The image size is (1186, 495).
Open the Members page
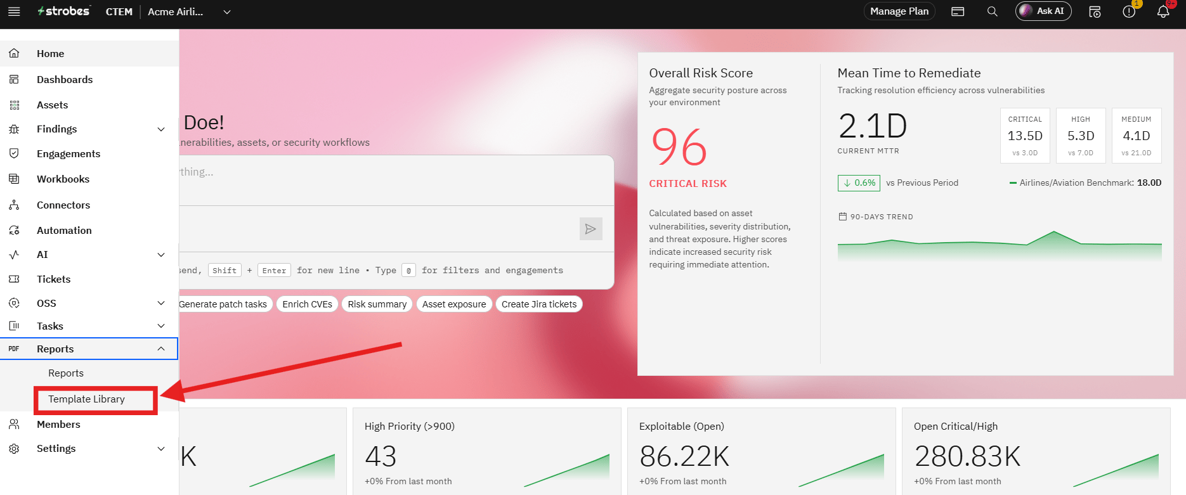tap(89, 425)
